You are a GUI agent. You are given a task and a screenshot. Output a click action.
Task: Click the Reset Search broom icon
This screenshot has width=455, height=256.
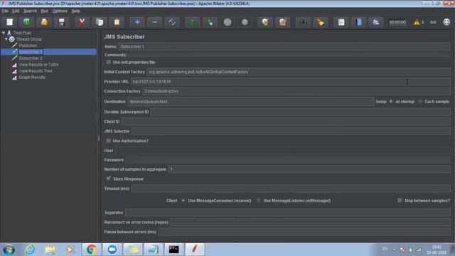321,22
